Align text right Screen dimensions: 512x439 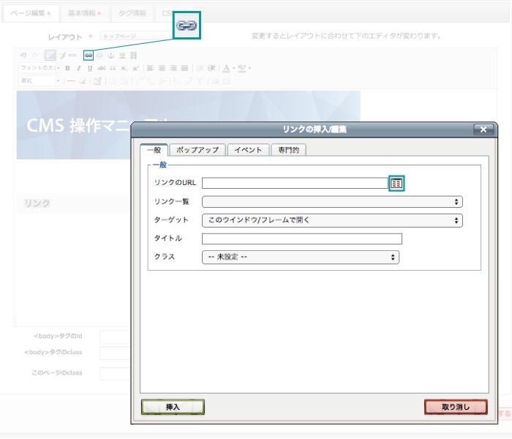pos(173,68)
